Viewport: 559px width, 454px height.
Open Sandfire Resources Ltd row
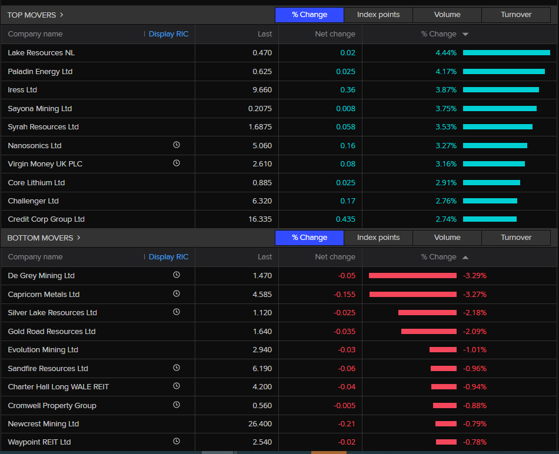[279, 369]
